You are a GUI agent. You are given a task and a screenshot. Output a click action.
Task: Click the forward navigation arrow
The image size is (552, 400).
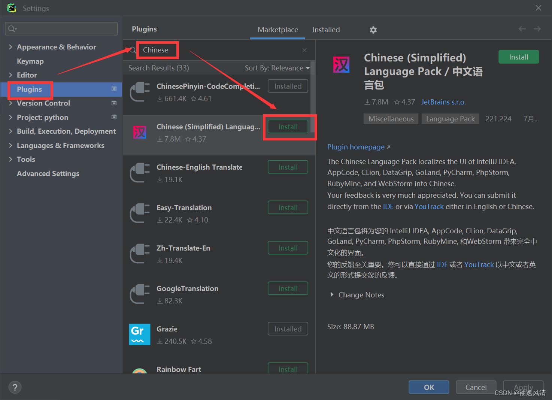pyautogui.click(x=537, y=29)
